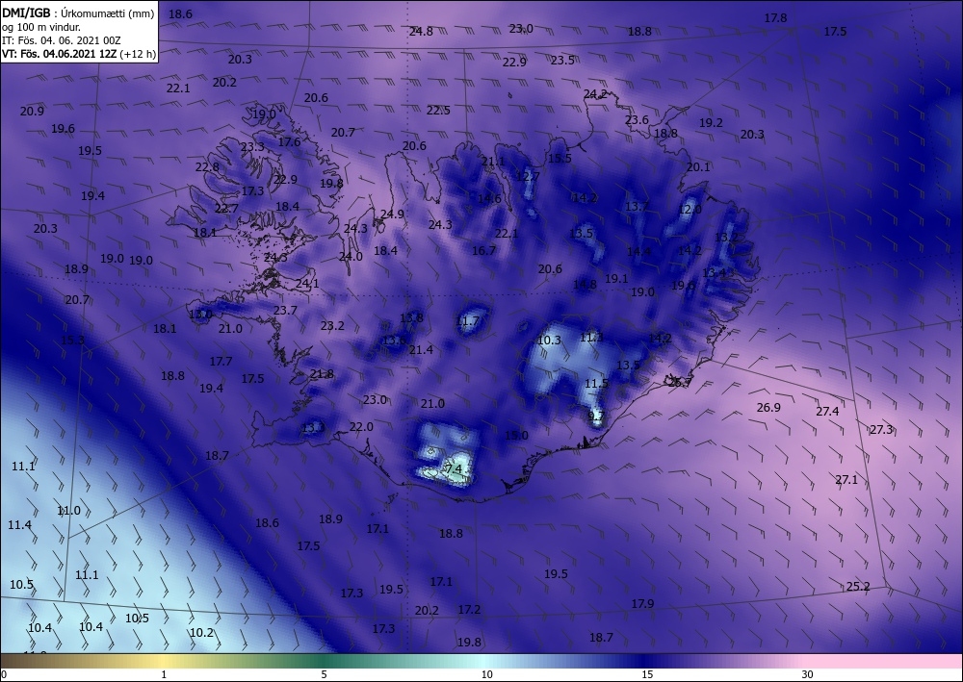Screen dimensions: 963x682
Task: Click the 'og 100 m vindur.' legend line
Action: (x=41, y=27)
